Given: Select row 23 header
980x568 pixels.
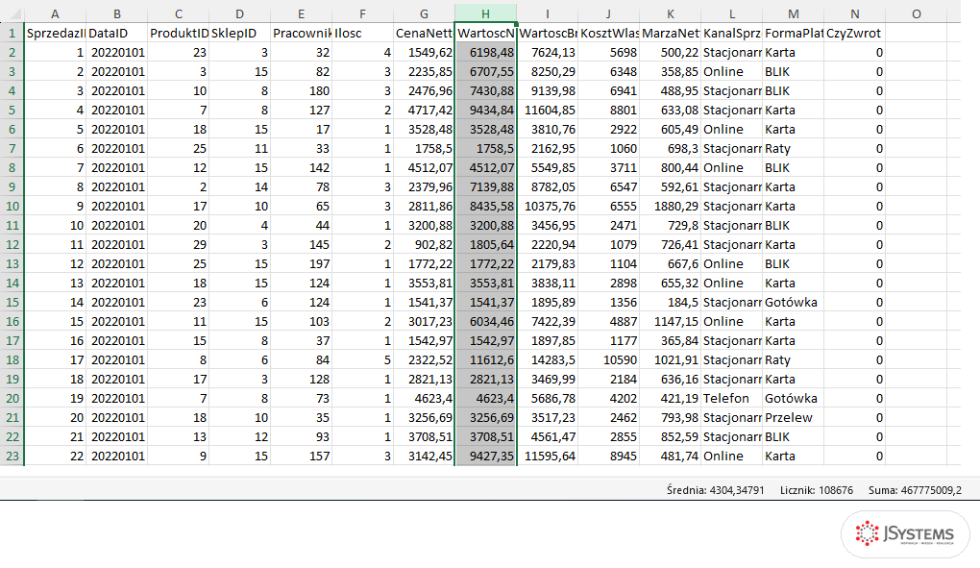Looking at the screenshot, I should [x=12, y=457].
